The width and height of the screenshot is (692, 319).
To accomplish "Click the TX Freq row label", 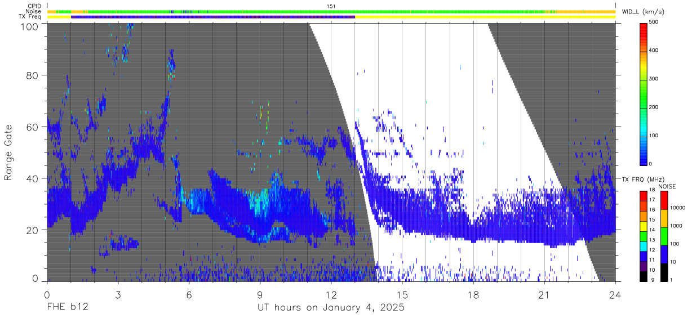I will click(30, 17).
